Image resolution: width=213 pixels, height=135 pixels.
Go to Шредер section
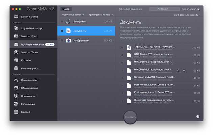pos(33,112)
